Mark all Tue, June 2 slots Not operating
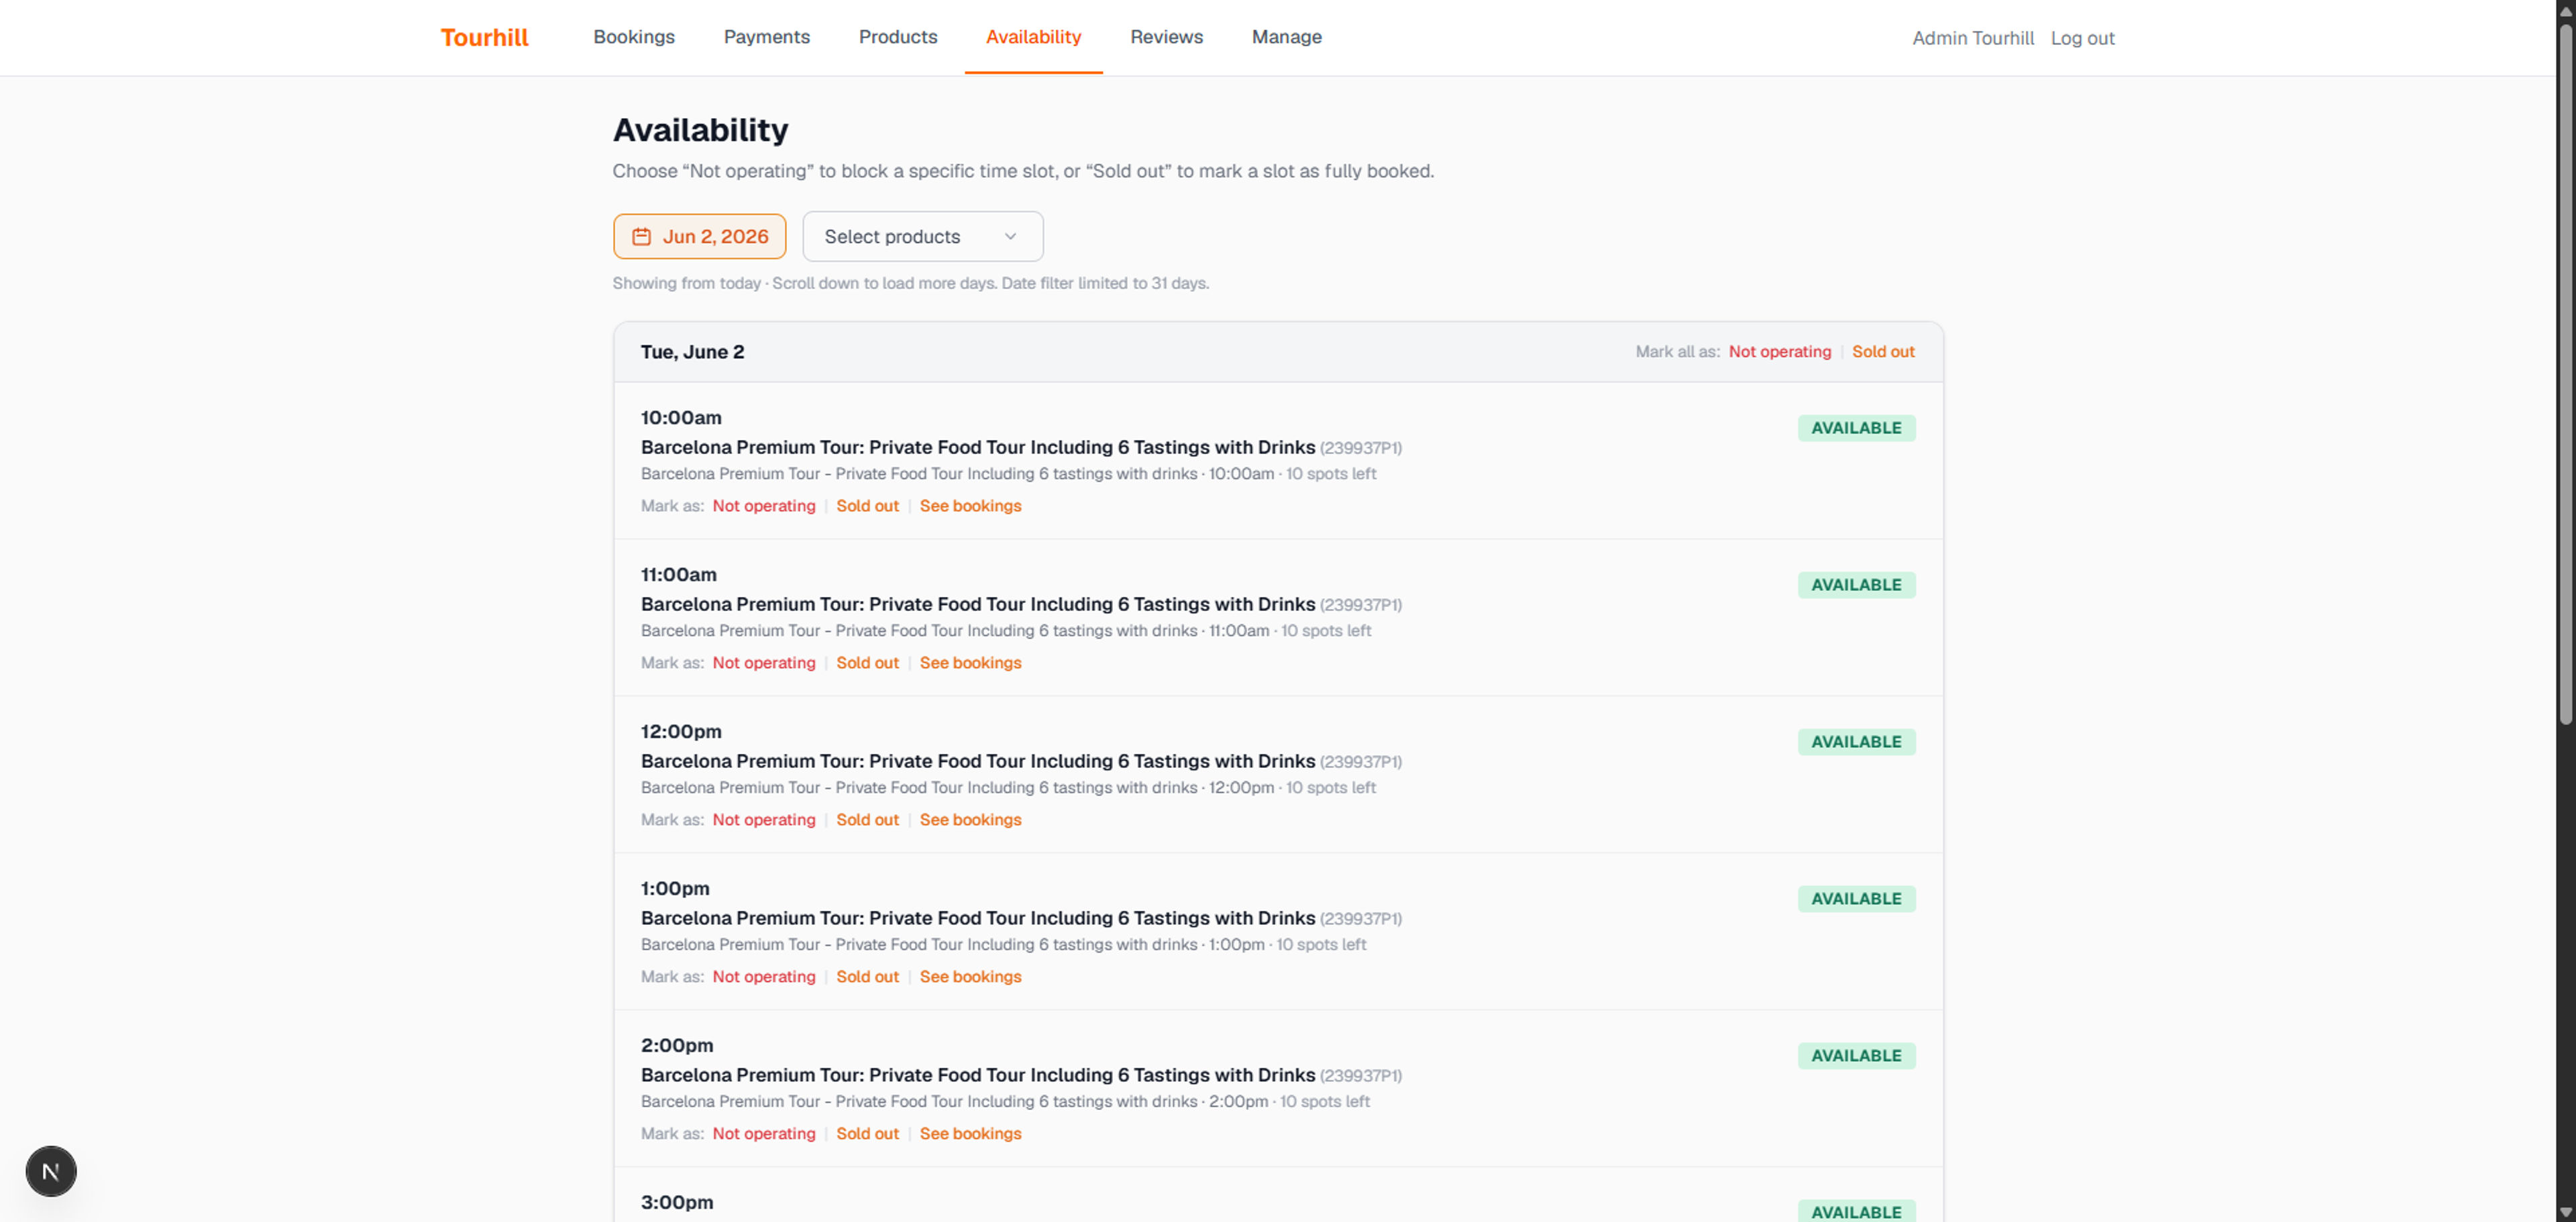Image resolution: width=2576 pixels, height=1222 pixels. pos(1779,352)
